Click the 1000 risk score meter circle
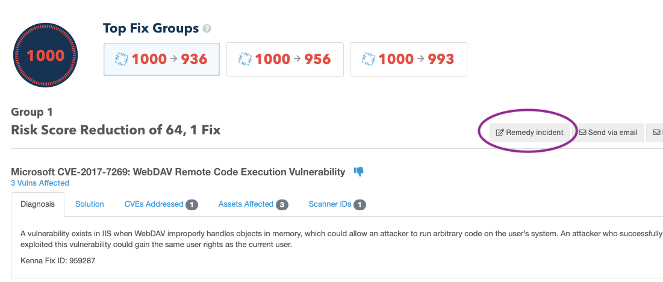 coord(46,56)
